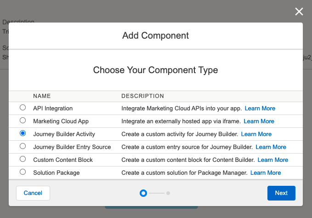Click the active first step progress indicator
Viewport: 312px width, 218px height.
click(x=143, y=193)
